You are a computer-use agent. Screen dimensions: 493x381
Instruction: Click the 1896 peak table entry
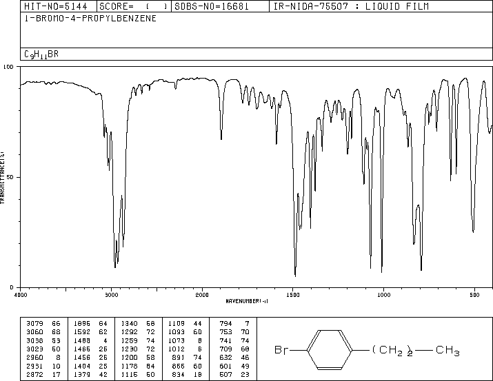[x=82, y=324]
